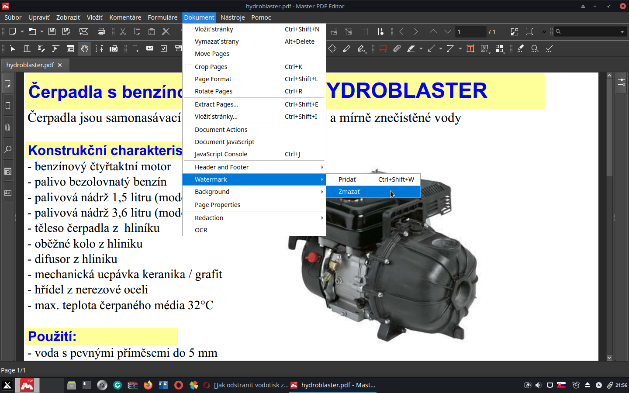
Task: Send the document by email icon
Action: tap(84, 31)
